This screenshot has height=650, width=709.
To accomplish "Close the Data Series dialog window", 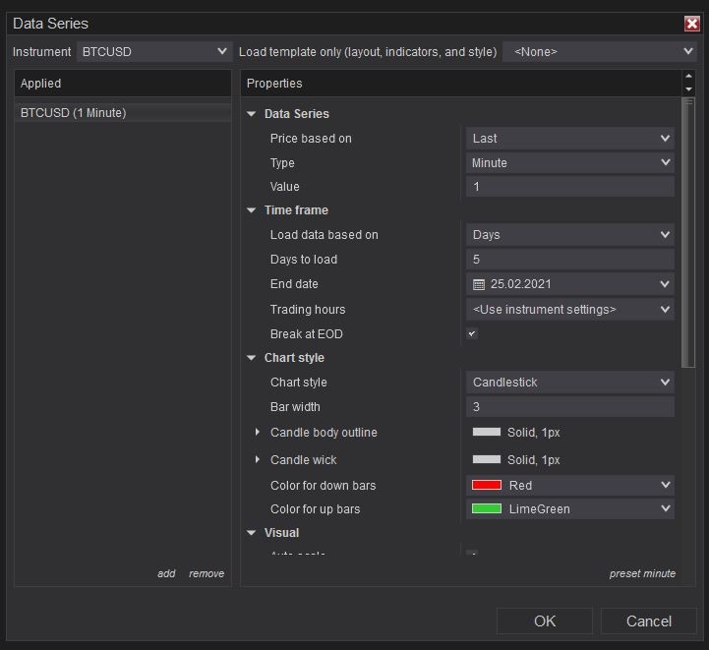I will [x=691, y=24].
